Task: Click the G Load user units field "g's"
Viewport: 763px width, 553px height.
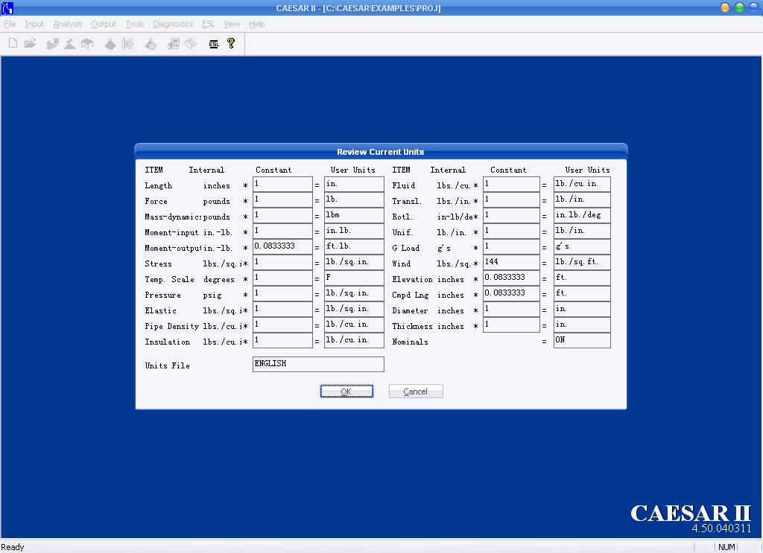Action: pos(582,246)
